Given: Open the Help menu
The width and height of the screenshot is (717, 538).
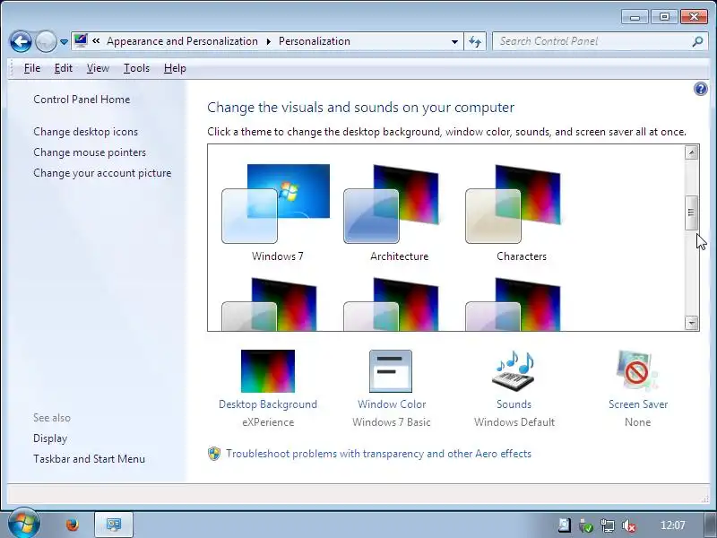Looking at the screenshot, I should point(175,68).
